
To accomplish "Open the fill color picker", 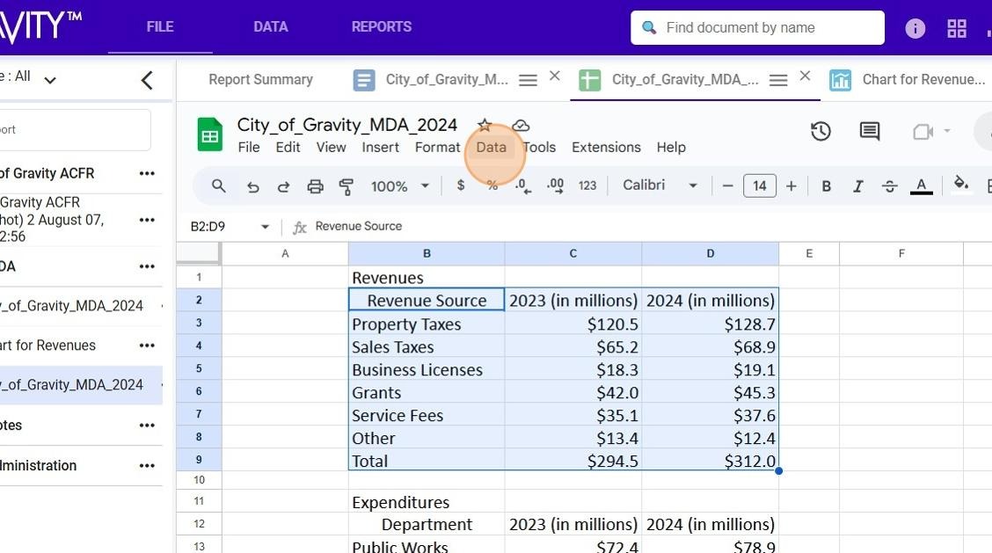I will (x=960, y=184).
